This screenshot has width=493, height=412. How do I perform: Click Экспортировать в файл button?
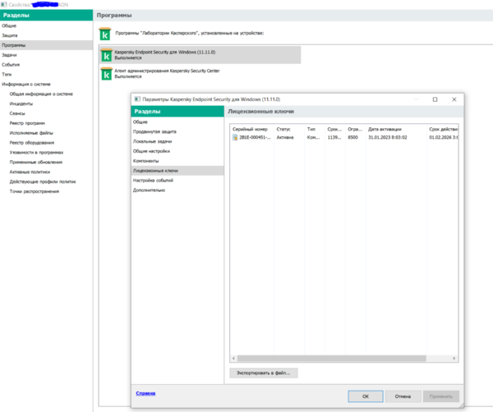[264, 373]
